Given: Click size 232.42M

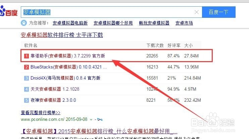Looking at the screenshot, I should 193,100.
